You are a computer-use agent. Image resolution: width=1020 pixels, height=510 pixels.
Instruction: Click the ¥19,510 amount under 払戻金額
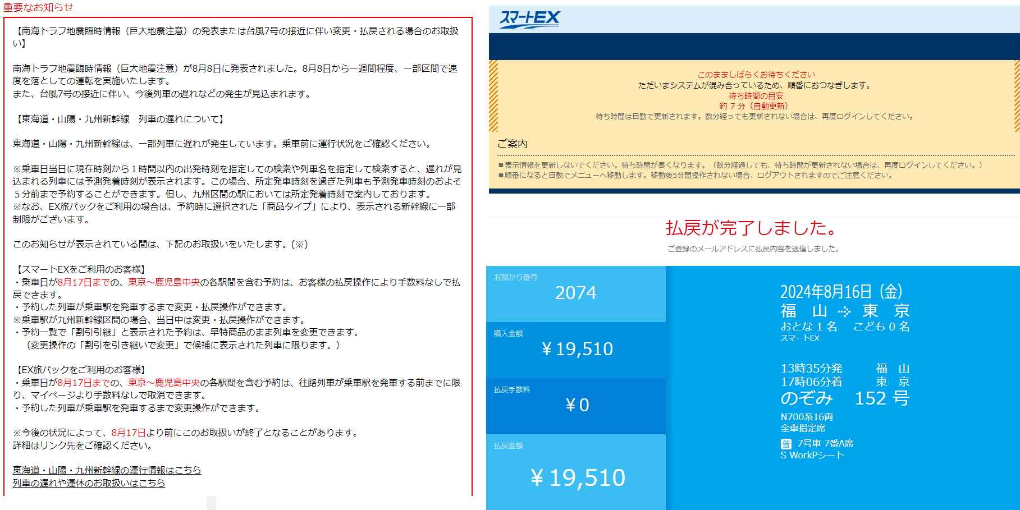click(578, 478)
